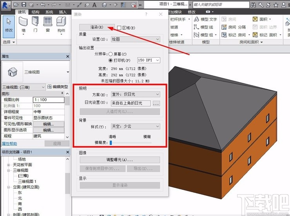
Task: Select the Printer (打印机) resolution radio button
Action: coord(111,60)
